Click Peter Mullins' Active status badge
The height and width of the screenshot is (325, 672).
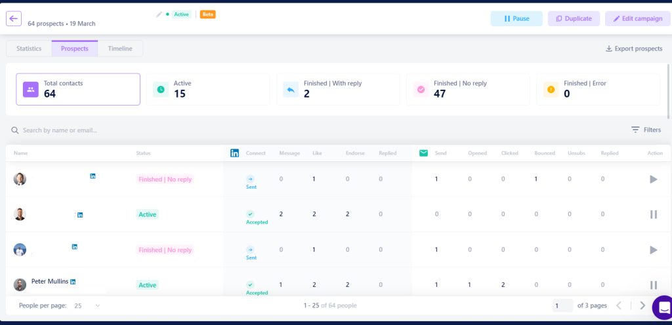pyautogui.click(x=148, y=285)
